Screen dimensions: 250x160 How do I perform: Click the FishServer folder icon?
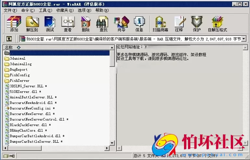click(7, 81)
